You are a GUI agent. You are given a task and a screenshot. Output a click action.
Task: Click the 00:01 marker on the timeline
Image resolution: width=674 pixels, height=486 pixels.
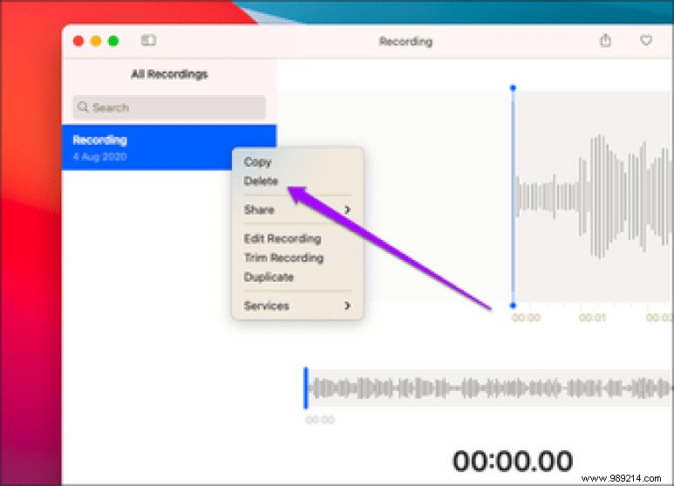[592, 318]
